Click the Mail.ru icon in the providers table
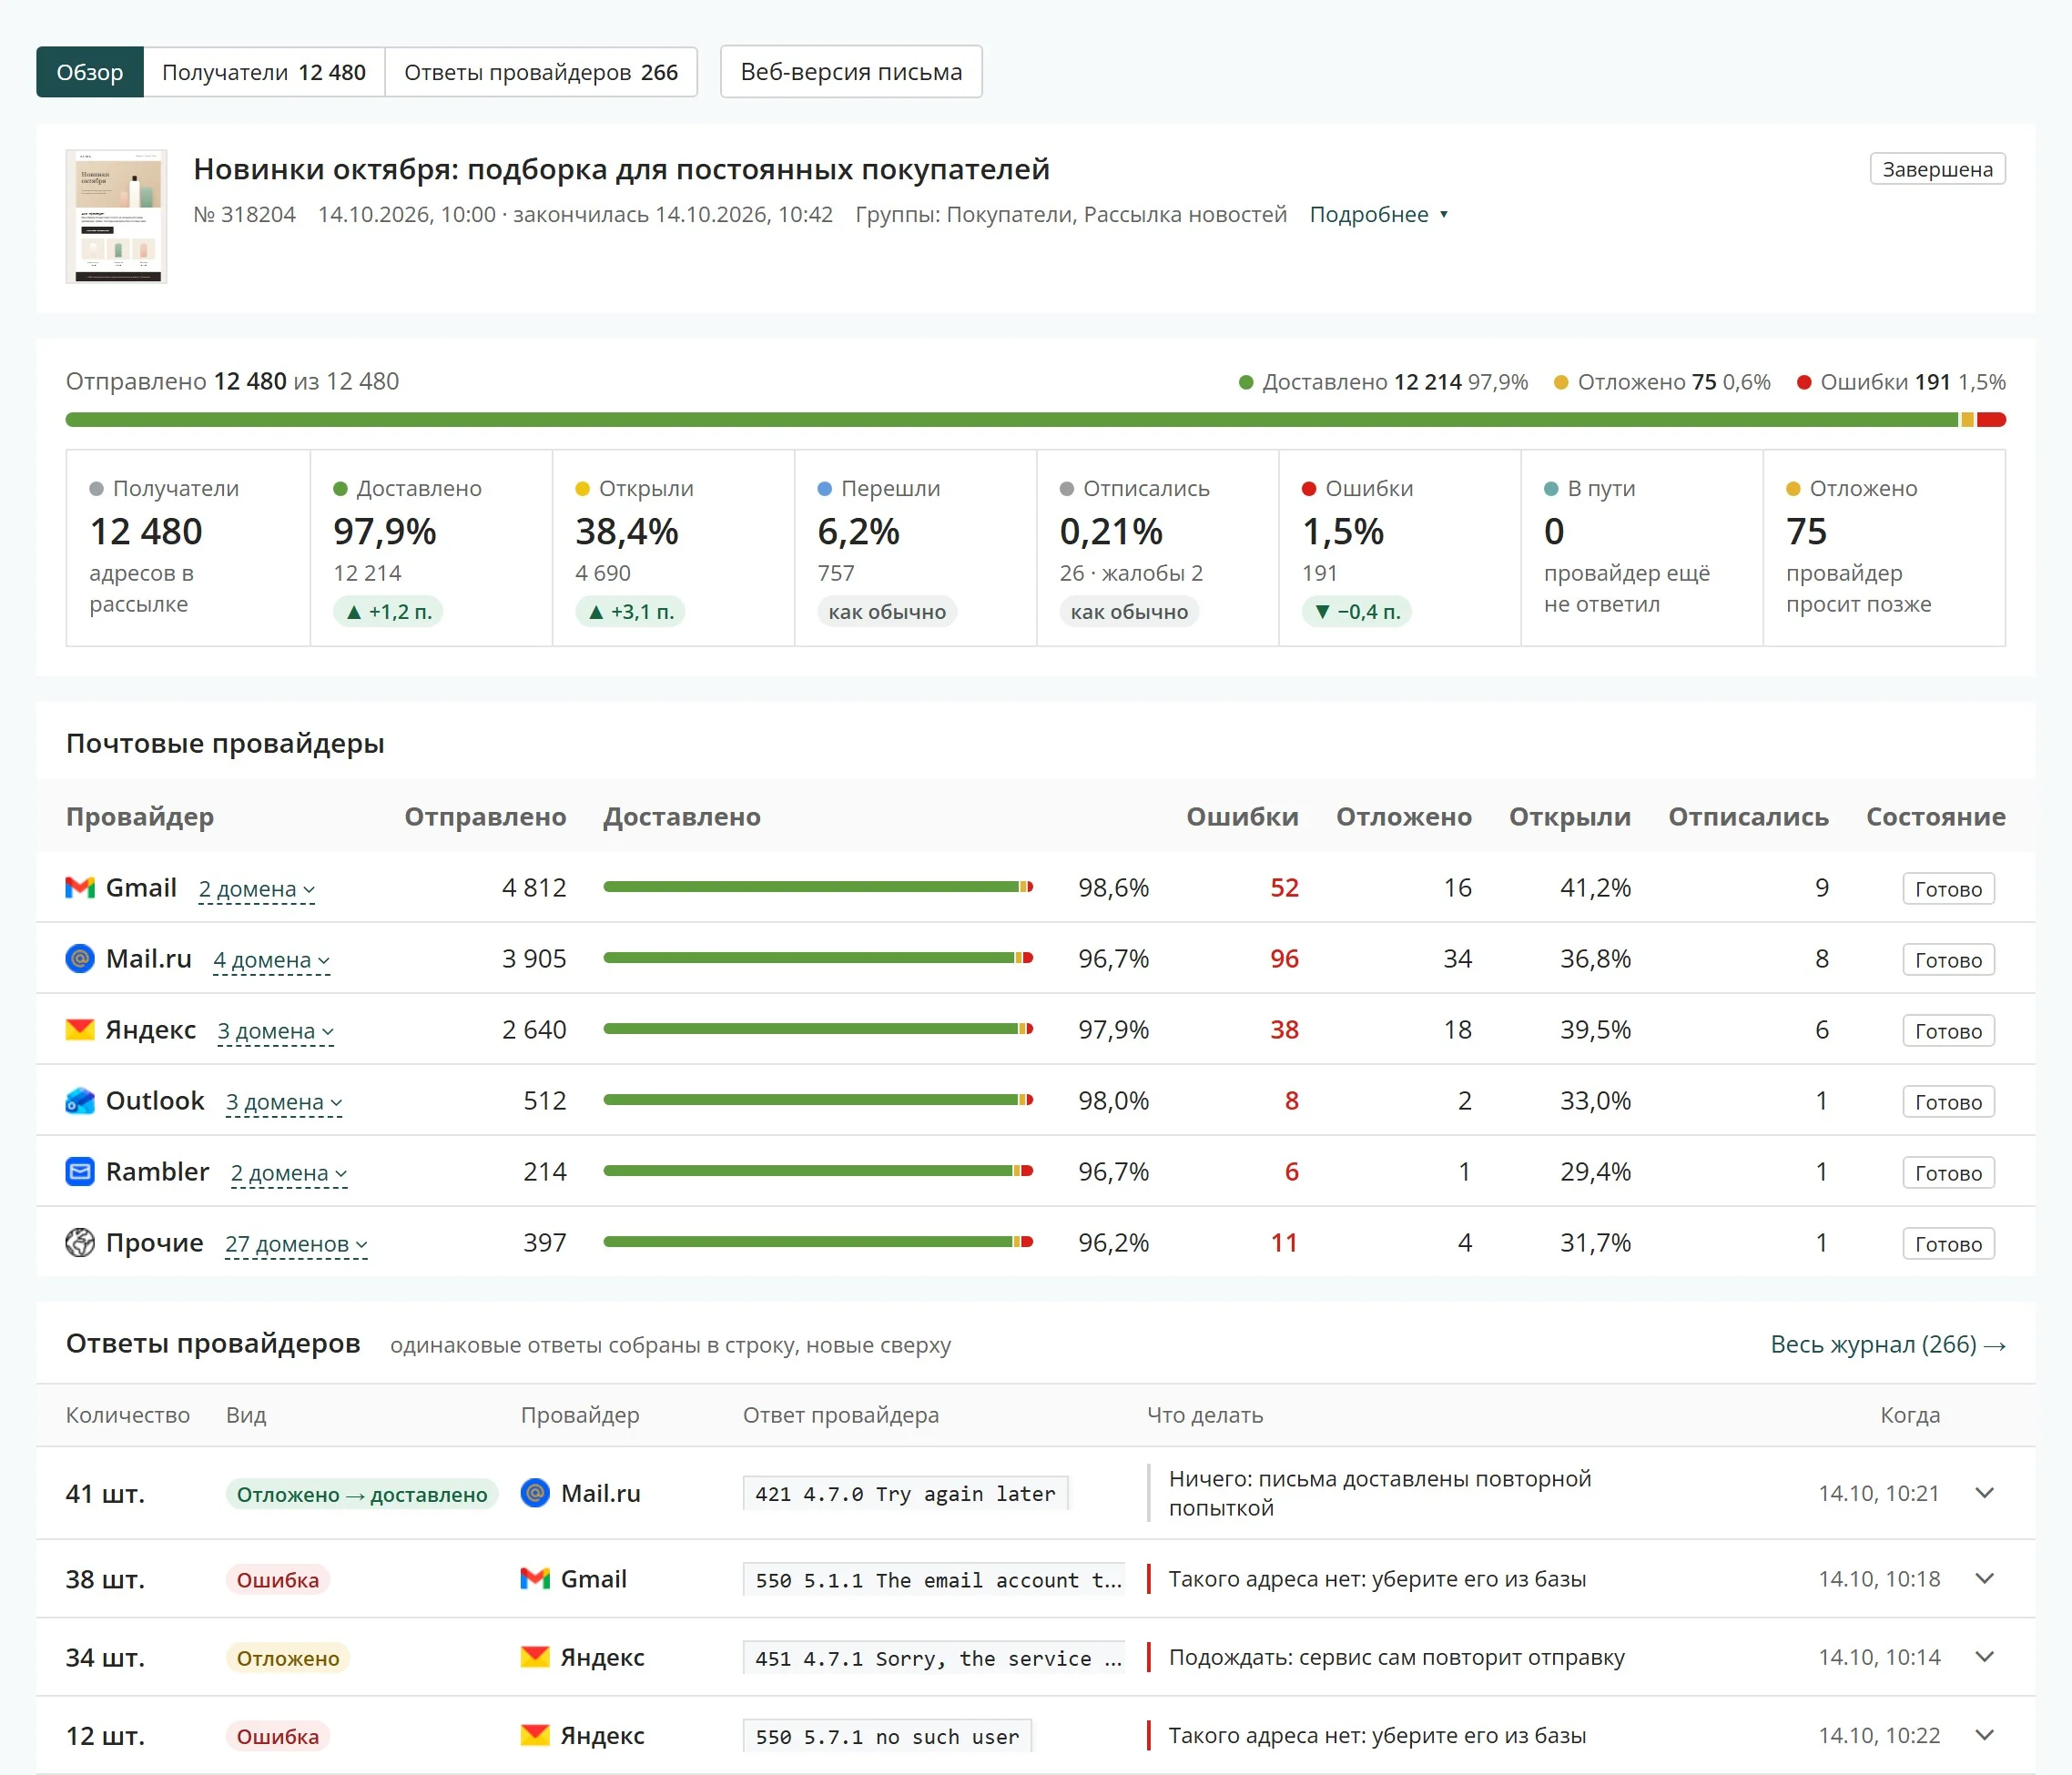2072x1775 pixels. click(80, 959)
